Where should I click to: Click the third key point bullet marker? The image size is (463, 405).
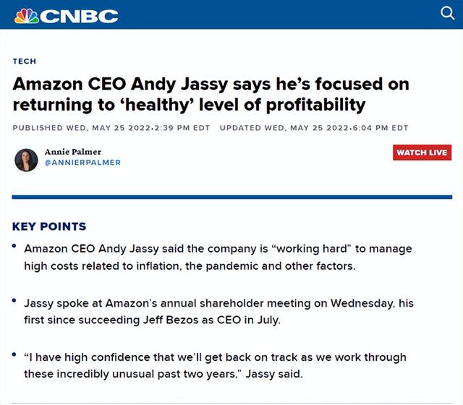coord(14,354)
